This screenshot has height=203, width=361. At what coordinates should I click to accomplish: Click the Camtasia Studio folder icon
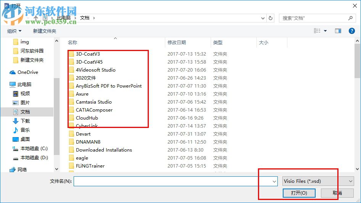72,102
